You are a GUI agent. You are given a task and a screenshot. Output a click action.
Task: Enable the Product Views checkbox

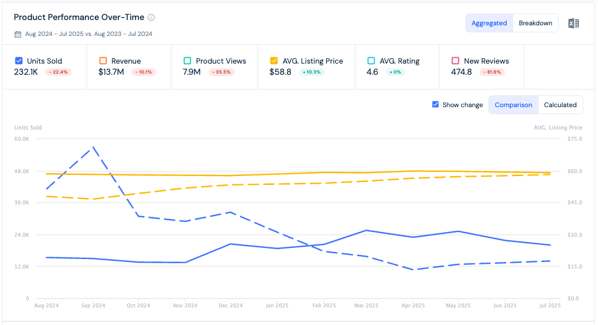tap(187, 61)
